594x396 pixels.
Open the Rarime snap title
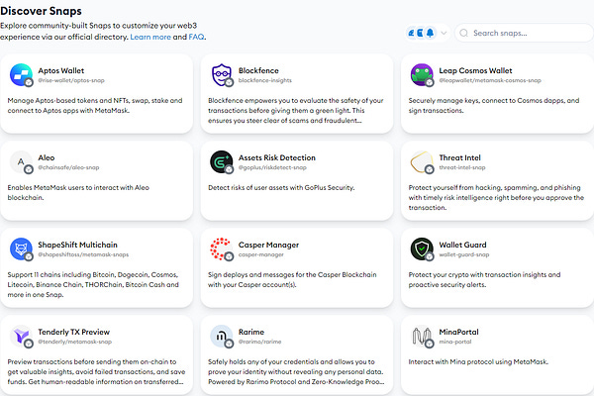pos(251,332)
